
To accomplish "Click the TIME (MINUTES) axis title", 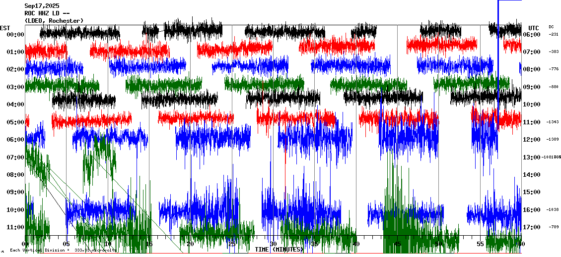I will [x=279, y=250].
